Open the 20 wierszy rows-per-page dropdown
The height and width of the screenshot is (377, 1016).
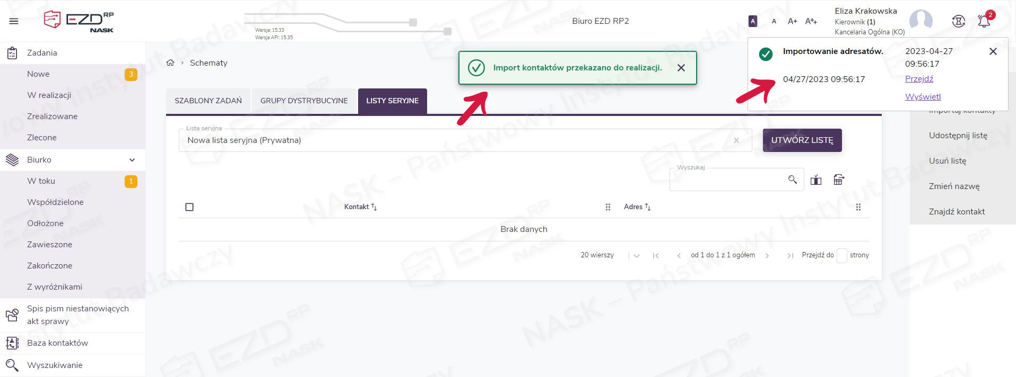pos(636,256)
